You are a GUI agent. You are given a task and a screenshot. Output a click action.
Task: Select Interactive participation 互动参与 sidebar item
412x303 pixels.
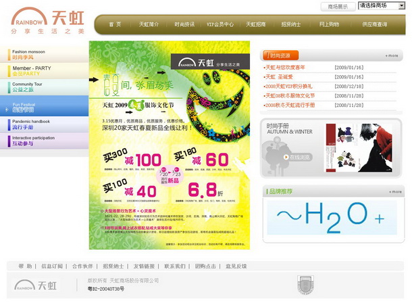(44, 141)
